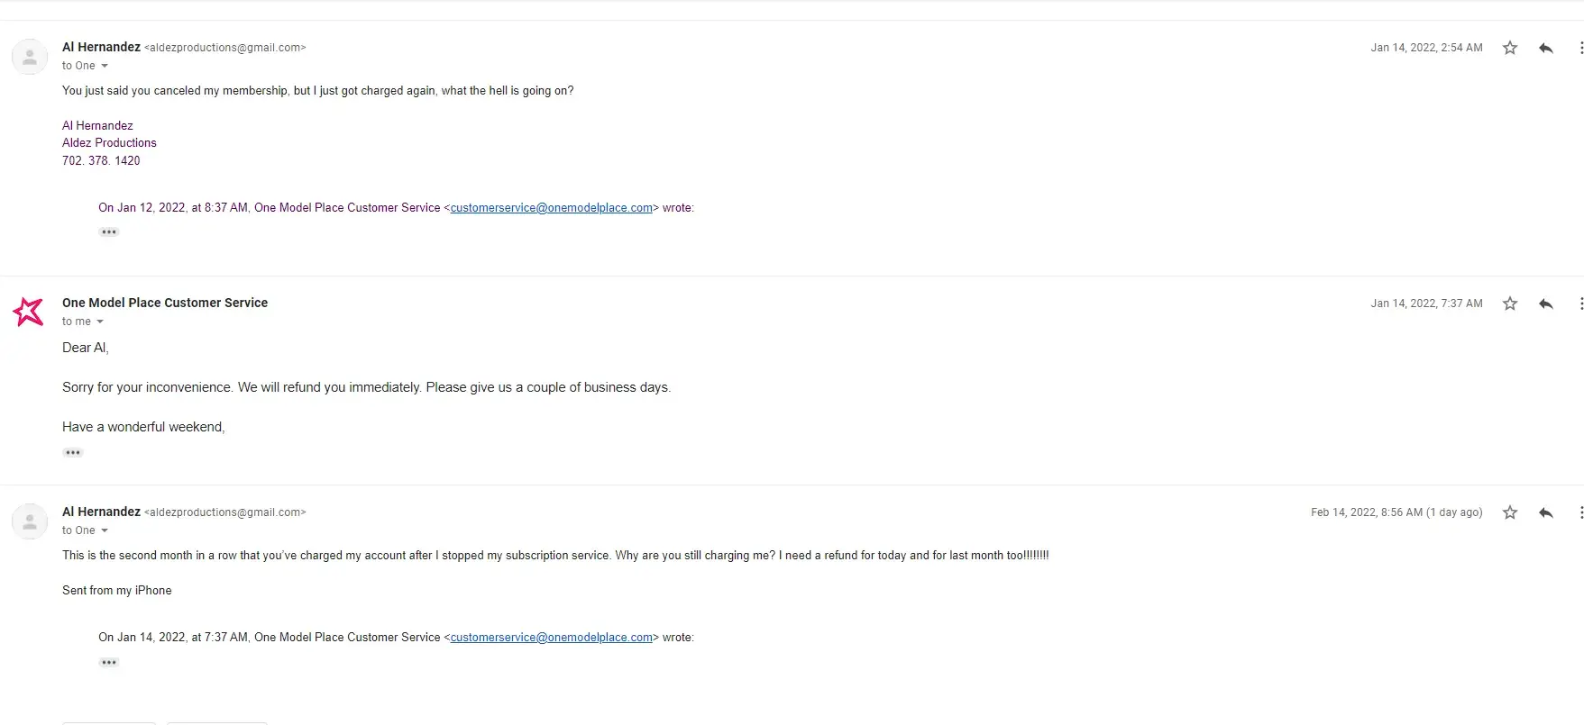Viewport: 1584px width, 725px height.
Task: Show trimmed content below "Have a wonderful weekend"
Action: (x=73, y=453)
